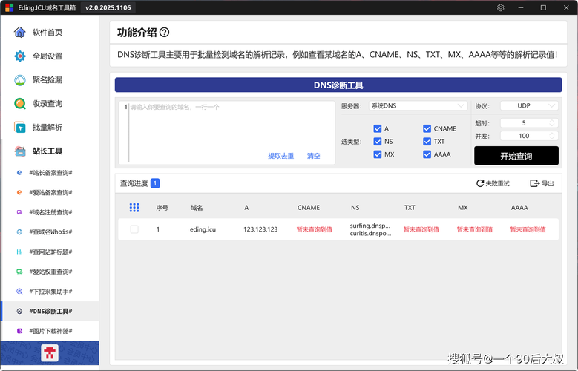Click the CNAME column header
The height and width of the screenshot is (371, 578).
pyautogui.click(x=309, y=208)
